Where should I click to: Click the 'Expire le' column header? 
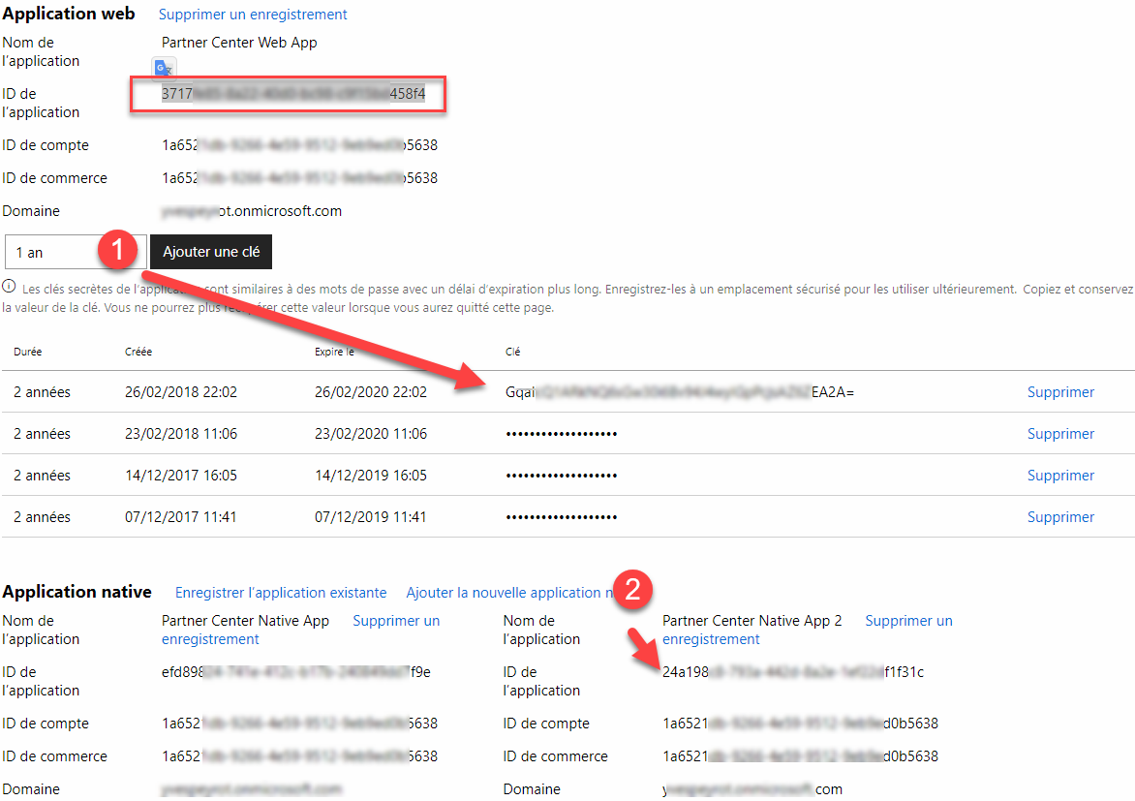pyautogui.click(x=334, y=352)
